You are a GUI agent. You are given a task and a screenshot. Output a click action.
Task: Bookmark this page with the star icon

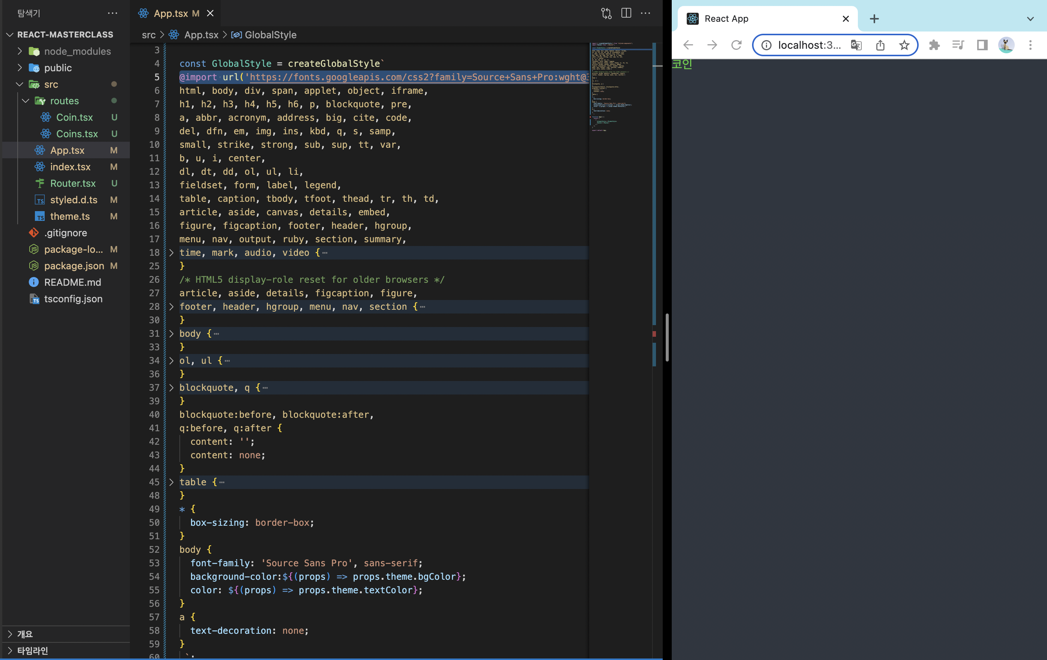pyautogui.click(x=904, y=45)
